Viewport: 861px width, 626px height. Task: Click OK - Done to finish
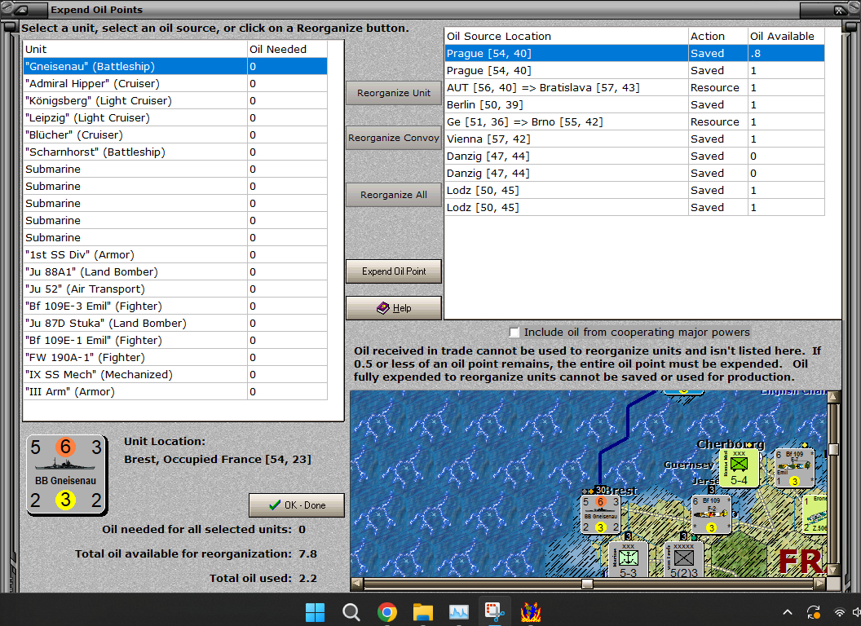tap(297, 505)
